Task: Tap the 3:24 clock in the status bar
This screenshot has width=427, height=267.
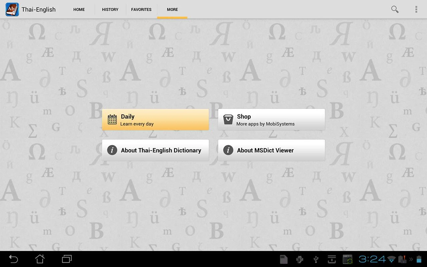Action: (x=372, y=259)
